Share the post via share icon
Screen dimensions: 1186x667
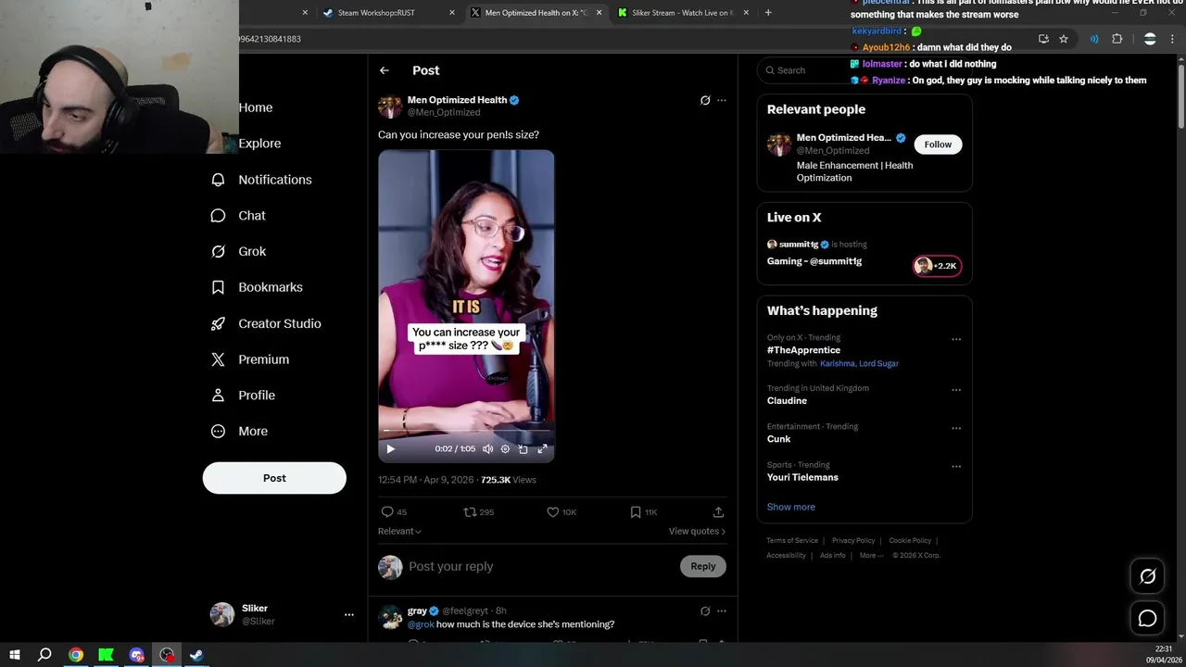(x=718, y=512)
